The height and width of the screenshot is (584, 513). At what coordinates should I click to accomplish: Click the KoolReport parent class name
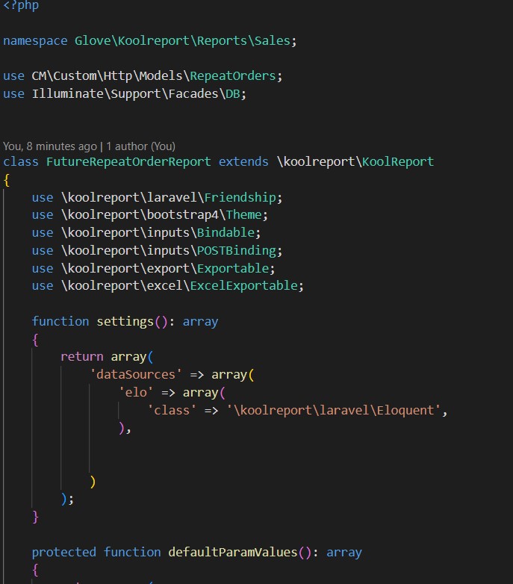397,161
